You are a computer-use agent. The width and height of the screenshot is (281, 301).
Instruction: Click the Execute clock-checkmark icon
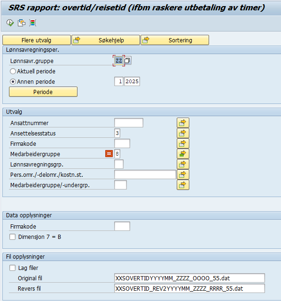click(x=10, y=23)
